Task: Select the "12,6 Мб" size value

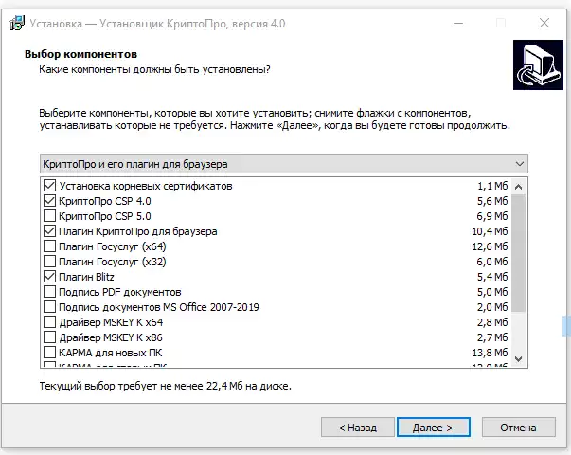Action: (490, 246)
